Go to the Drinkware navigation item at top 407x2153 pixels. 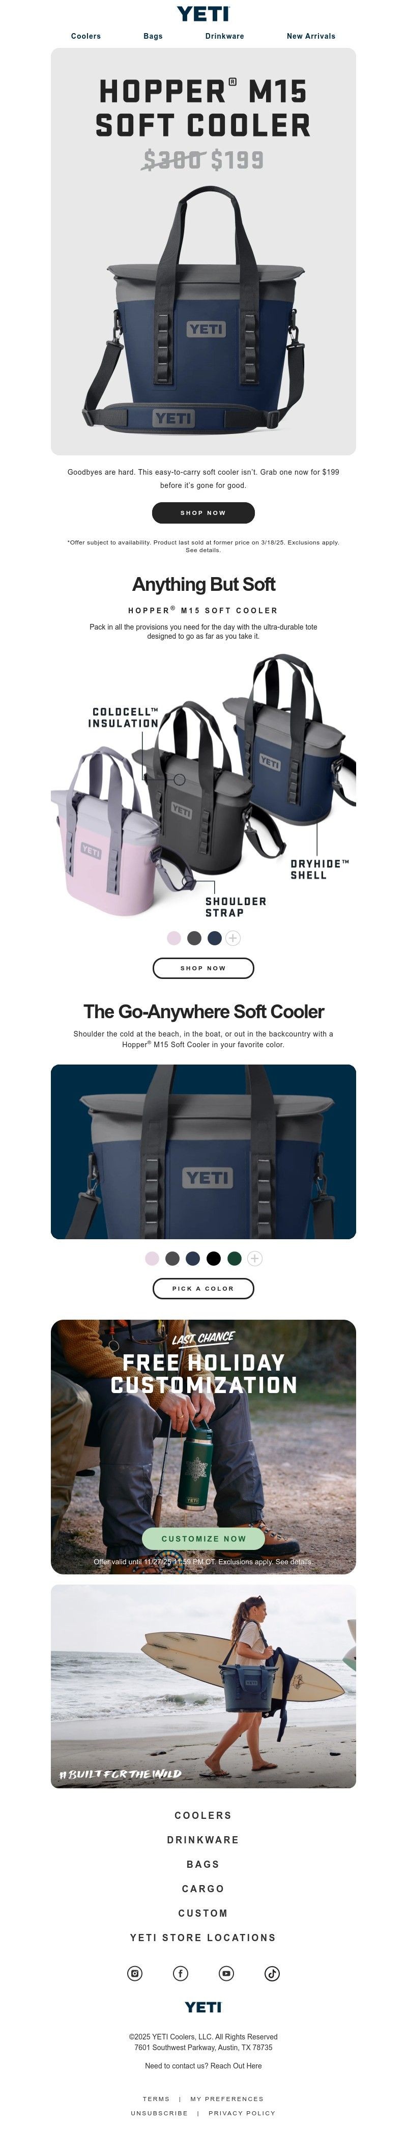point(225,36)
